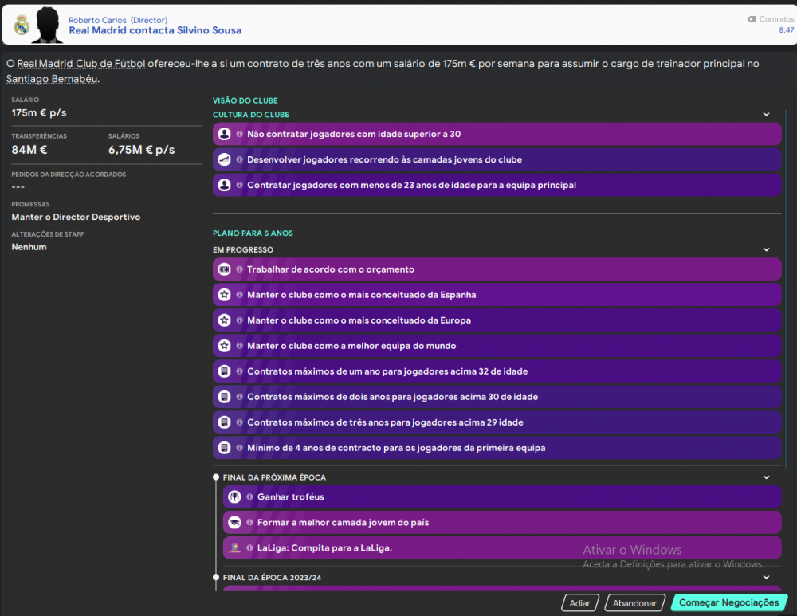The height and width of the screenshot is (616, 797).
Task: Click star icon on 'mais conceituado da Espanha' row
Action: pyautogui.click(x=224, y=295)
